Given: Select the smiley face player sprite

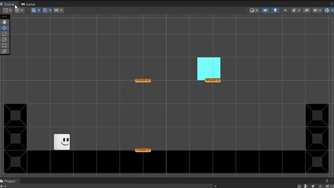Looking at the screenshot, I should tap(62, 142).
